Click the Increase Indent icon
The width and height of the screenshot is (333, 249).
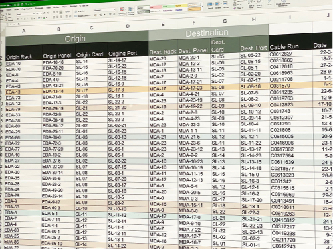pyautogui.click(x=70, y=16)
